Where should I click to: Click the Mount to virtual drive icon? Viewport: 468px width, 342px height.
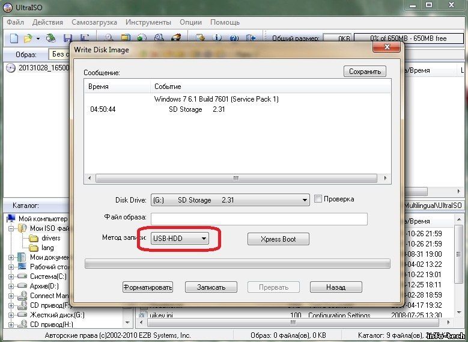point(159,38)
